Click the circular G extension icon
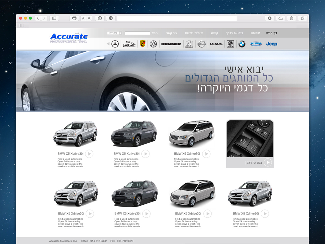This screenshot has height=244, width=325. (111, 18)
